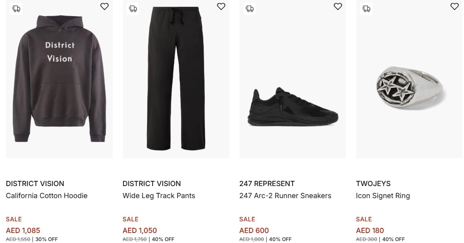Click the AED 180 ring sale price
This screenshot has height=243, width=464.
point(370,231)
